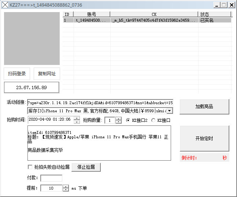Viewport: 237px width, 197px height.
Task: Click the 提前 ms value field
Action: pyautogui.click(x=51, y=188)
